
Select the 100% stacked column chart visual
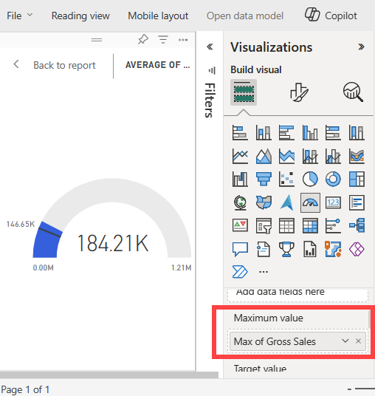(357, 132)
